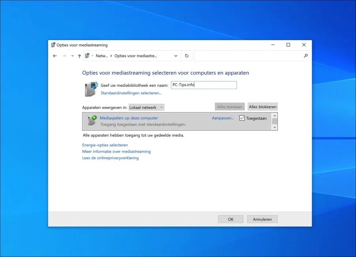Click the media library name field
Screen dimensions: 356x257
click(204, 85)
